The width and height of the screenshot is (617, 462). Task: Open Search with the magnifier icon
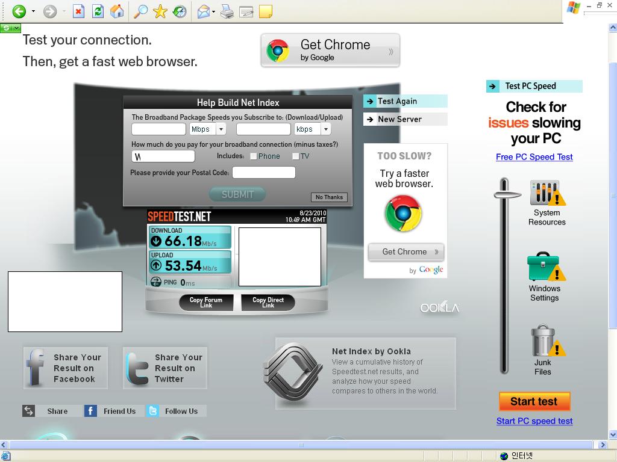[140, 11]
